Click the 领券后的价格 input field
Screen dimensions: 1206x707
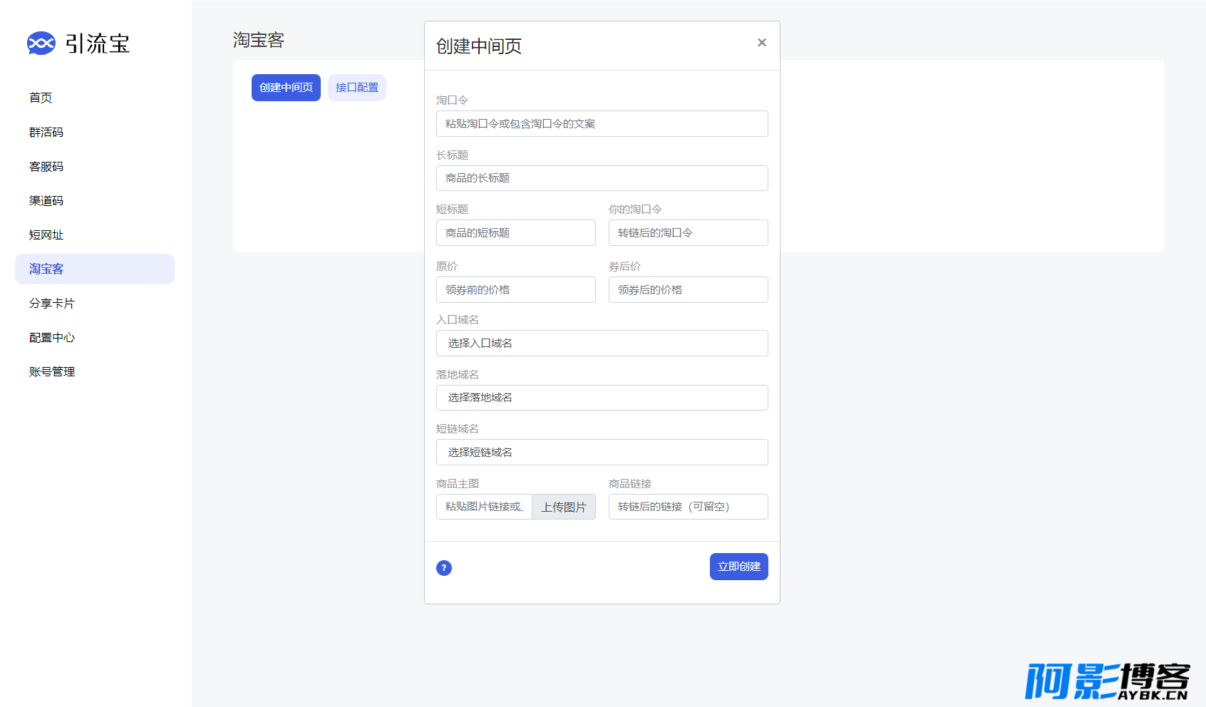[x=688, y=290]
